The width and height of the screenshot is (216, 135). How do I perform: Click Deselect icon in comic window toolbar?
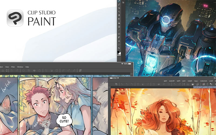[x=46, y=70]
